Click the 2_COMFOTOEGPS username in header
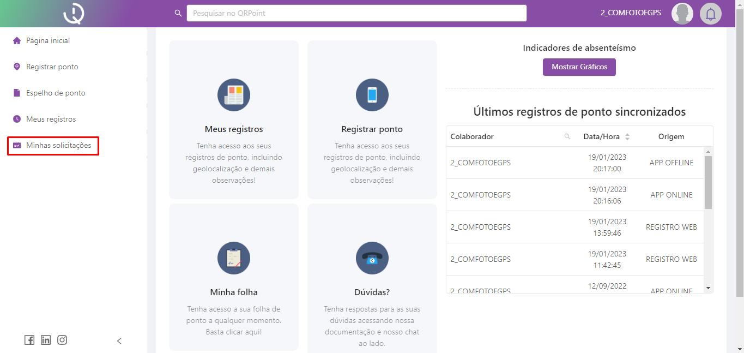This screenshot has height=353, width=744. (631, 13)
